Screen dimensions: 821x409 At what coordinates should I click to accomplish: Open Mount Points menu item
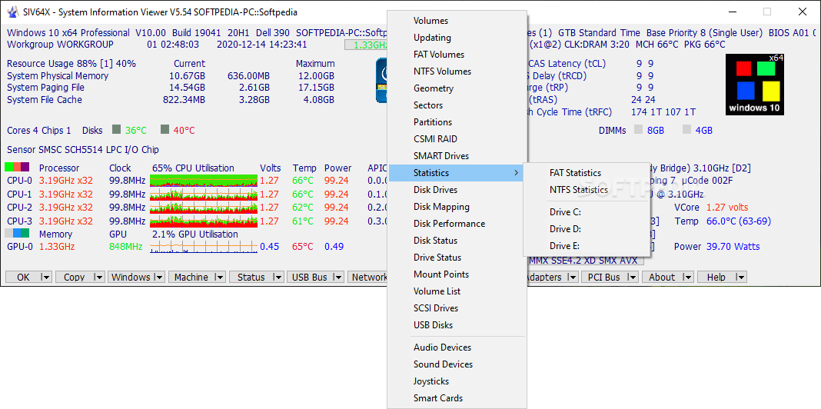coord(456,274)
